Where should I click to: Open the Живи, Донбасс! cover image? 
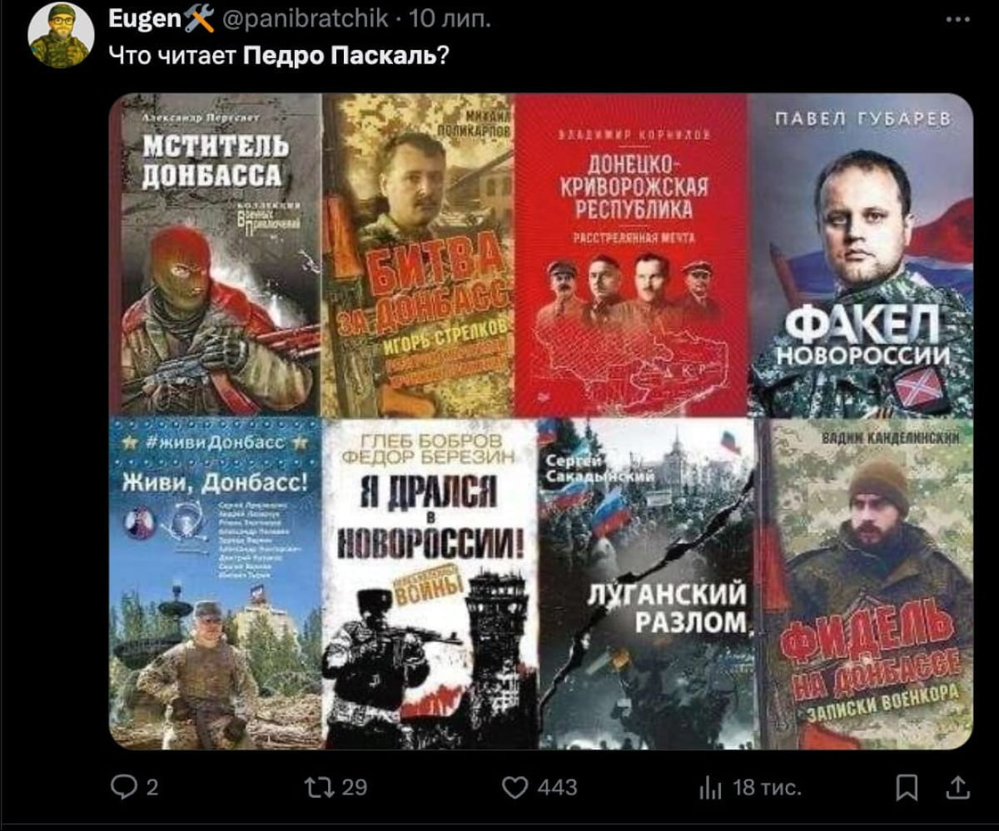click(x=215, y=583)
